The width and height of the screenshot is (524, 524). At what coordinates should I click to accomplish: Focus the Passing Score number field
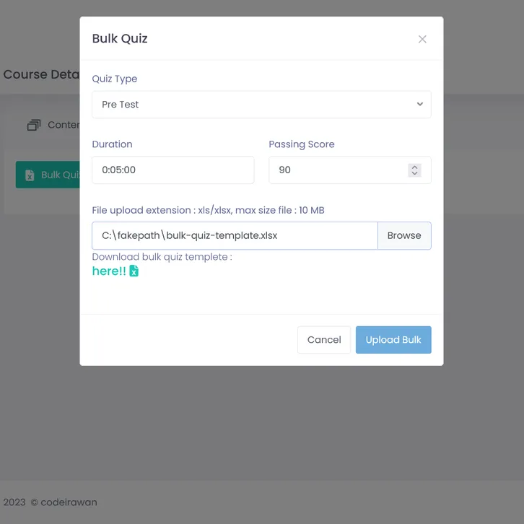click(x=336, y=170)
